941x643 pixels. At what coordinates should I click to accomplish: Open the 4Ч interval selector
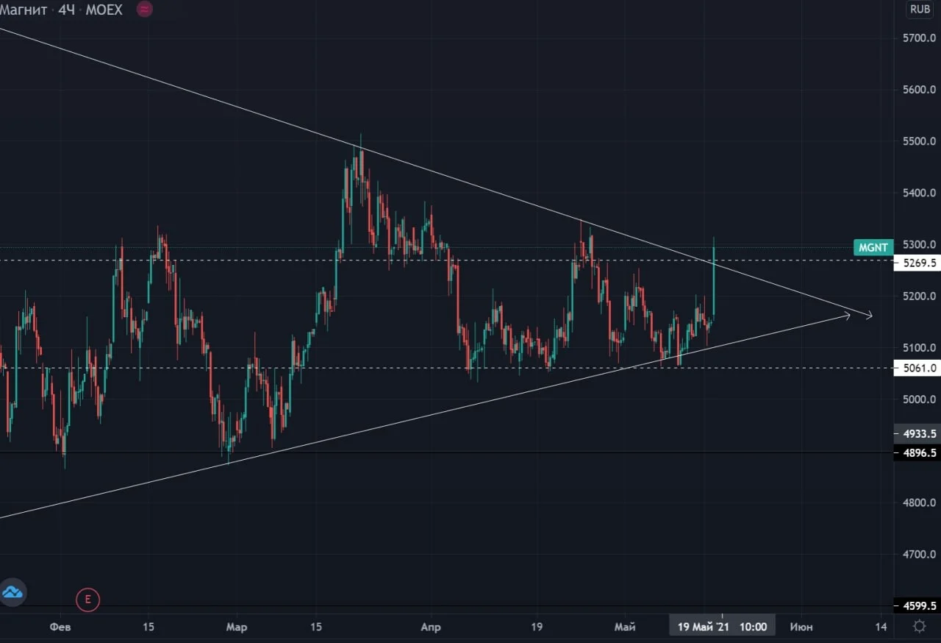coord(66,10)
